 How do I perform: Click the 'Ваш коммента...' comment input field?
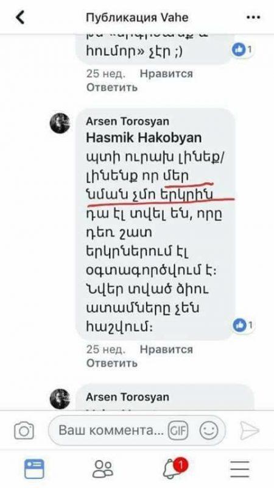(137, 431)
